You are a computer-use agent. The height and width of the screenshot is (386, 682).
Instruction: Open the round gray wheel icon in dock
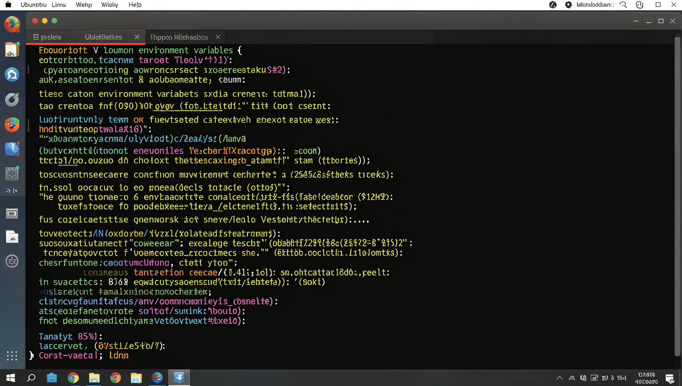[12, 261]
